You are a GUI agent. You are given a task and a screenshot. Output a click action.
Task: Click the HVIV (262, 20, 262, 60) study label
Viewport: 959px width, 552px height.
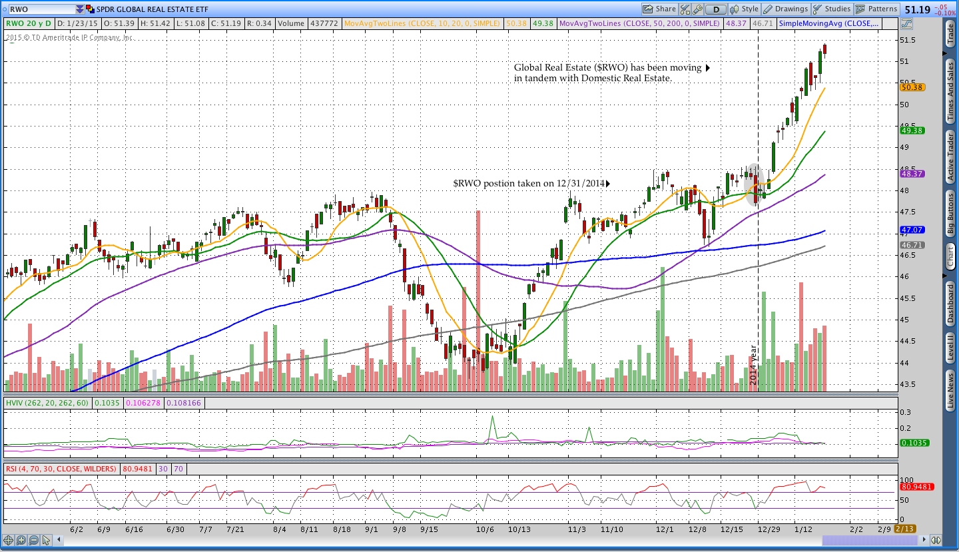[47, 403]
